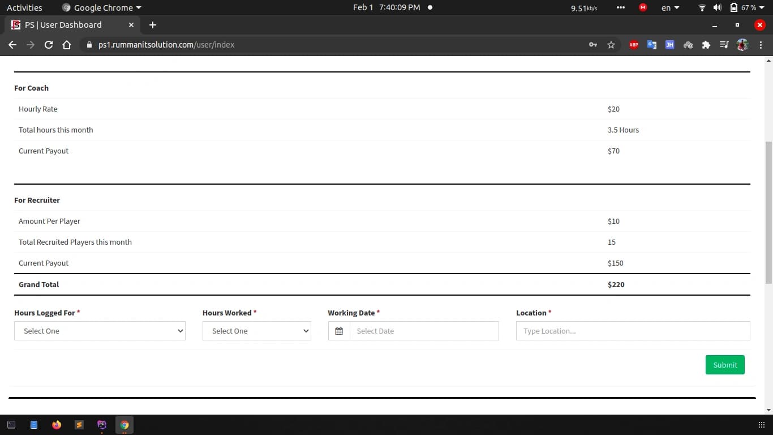Click the calendar icon beside Select Date
The width and height of the screenshot is (773, 435).
point(339,331)
